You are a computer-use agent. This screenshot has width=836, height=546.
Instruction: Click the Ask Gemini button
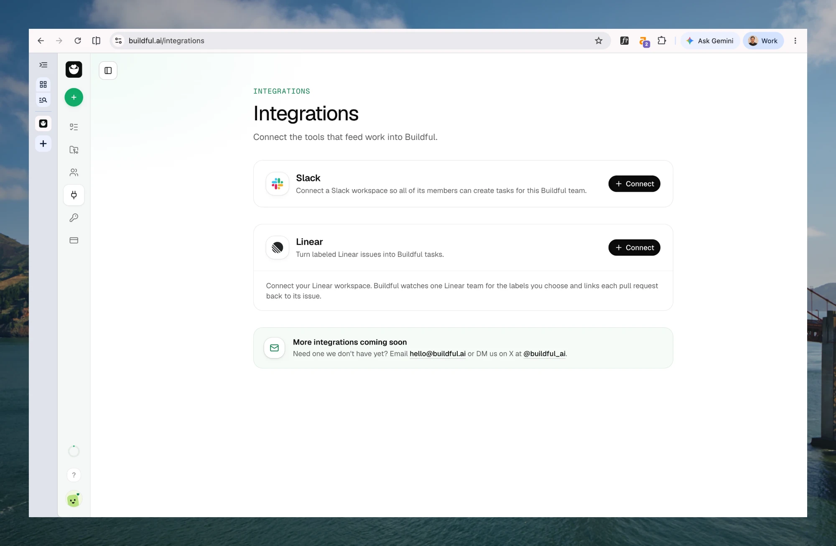pos(710,41)
